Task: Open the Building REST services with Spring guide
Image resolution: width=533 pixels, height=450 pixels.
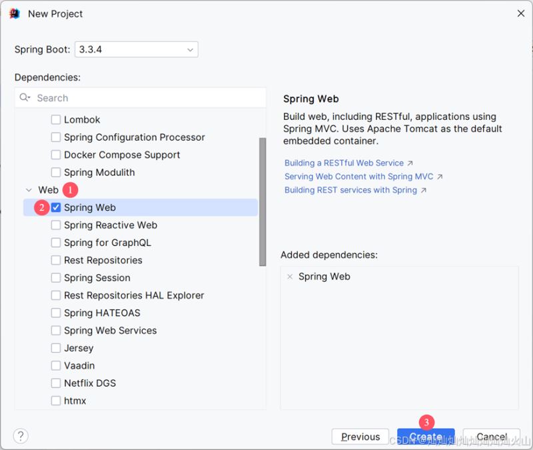Action: tap(352, 189)
